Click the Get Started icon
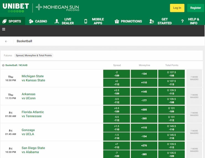Viewport: 205px width, 158px height. pos(152,21)
